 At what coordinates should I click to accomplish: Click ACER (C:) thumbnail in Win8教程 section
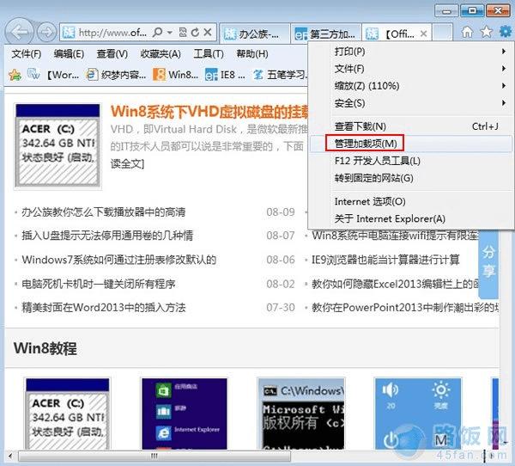click(68, 414)
